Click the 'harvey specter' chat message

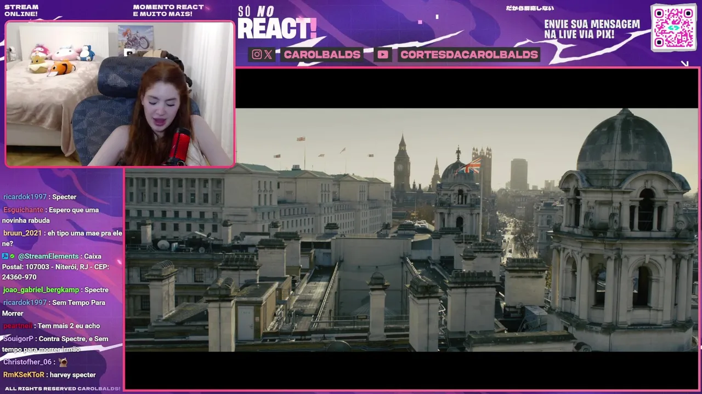coord(73,375)
